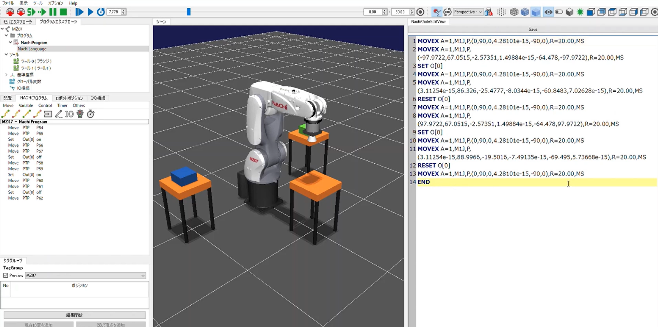Click the Save button in code editor
The width and height of the screenshot is (658, 327).
click(x=533, y=30)
